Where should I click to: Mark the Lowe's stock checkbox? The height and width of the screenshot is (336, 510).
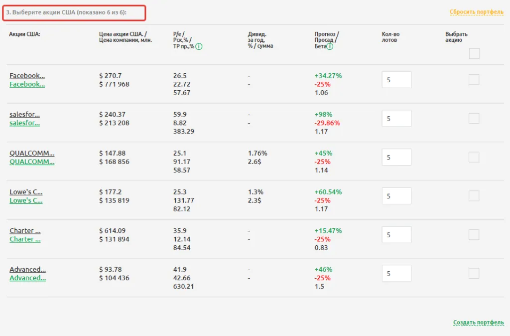pyautogui.click(x=474, y=196)
